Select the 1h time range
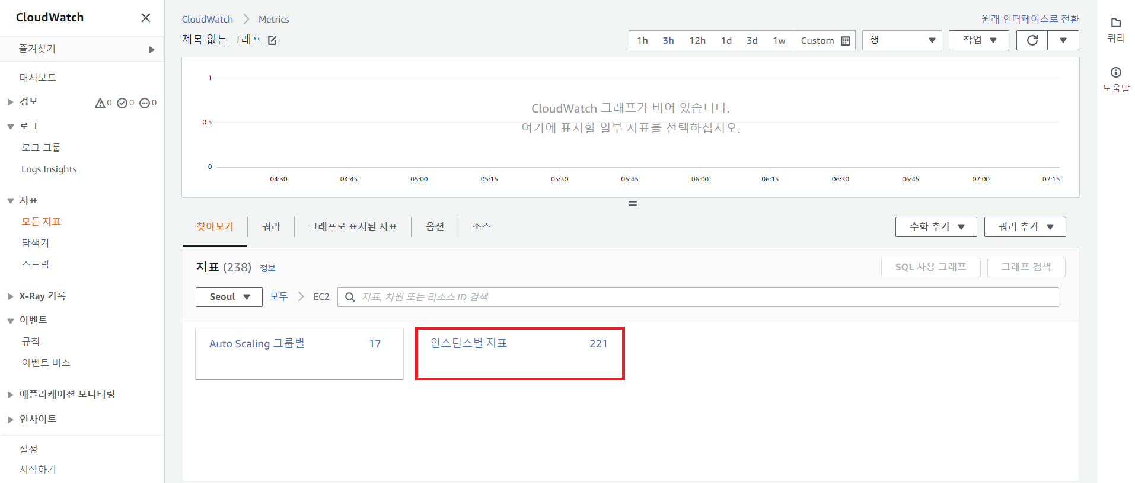Image resolution: width=1135 pixels, height=483 pixels. [642, 41]
